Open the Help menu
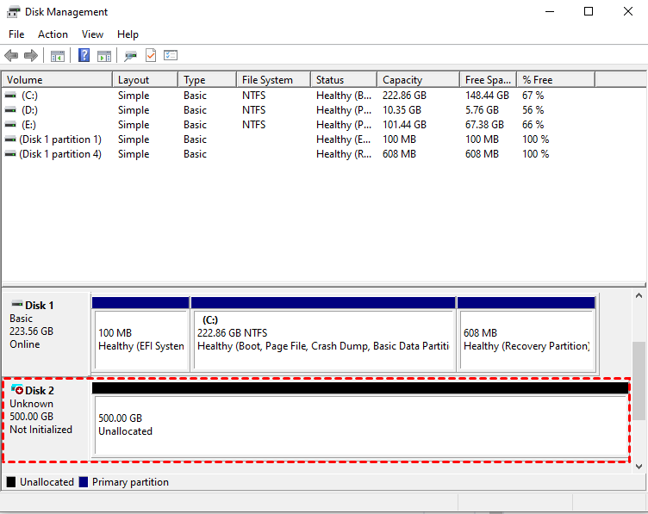The width and height of the screenshot is (648, 514). click(128, 34)
